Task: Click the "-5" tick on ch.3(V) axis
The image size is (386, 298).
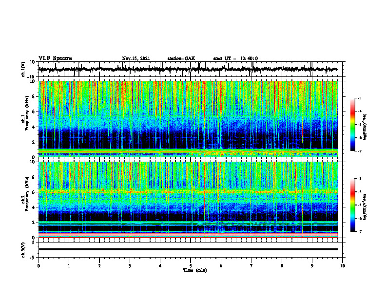Action: (x=33, y=258)
